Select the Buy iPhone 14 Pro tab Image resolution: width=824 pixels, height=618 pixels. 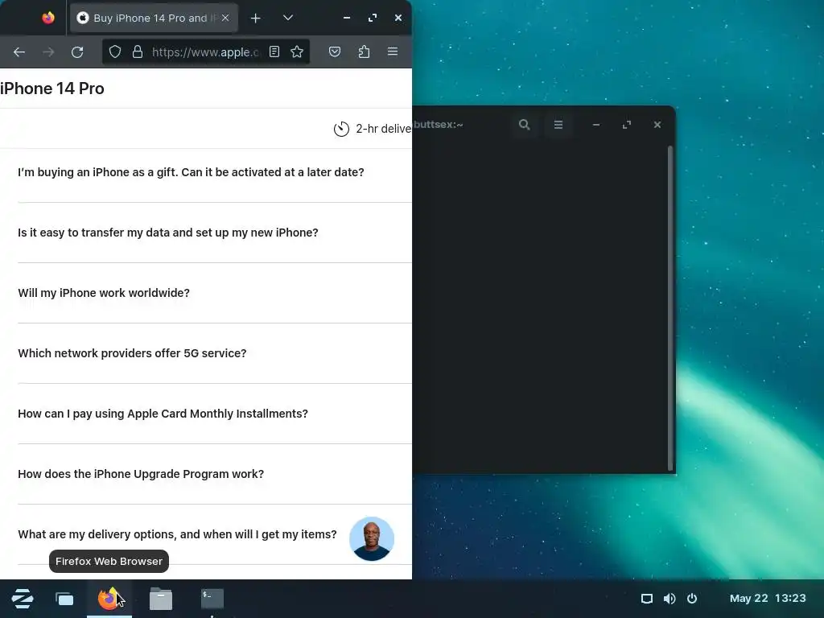click(154, 18)
